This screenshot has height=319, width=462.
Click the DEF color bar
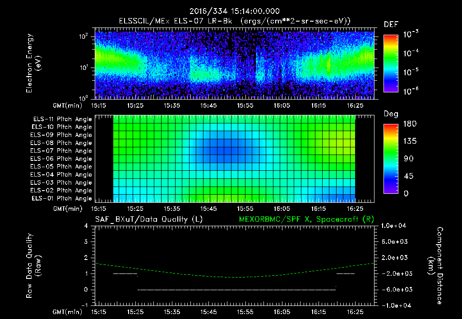pyautogui.click(x=391, y=64)
